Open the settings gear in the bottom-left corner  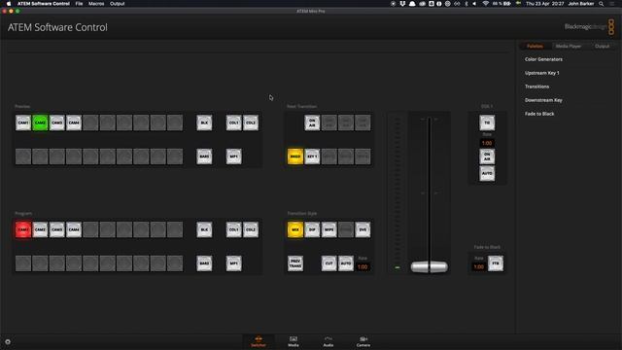(8, 341)
